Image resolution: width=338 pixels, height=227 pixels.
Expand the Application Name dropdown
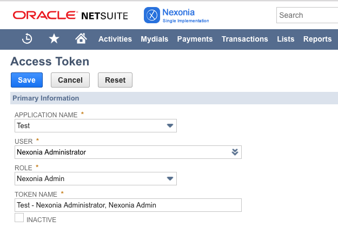(x=170, y=126)
